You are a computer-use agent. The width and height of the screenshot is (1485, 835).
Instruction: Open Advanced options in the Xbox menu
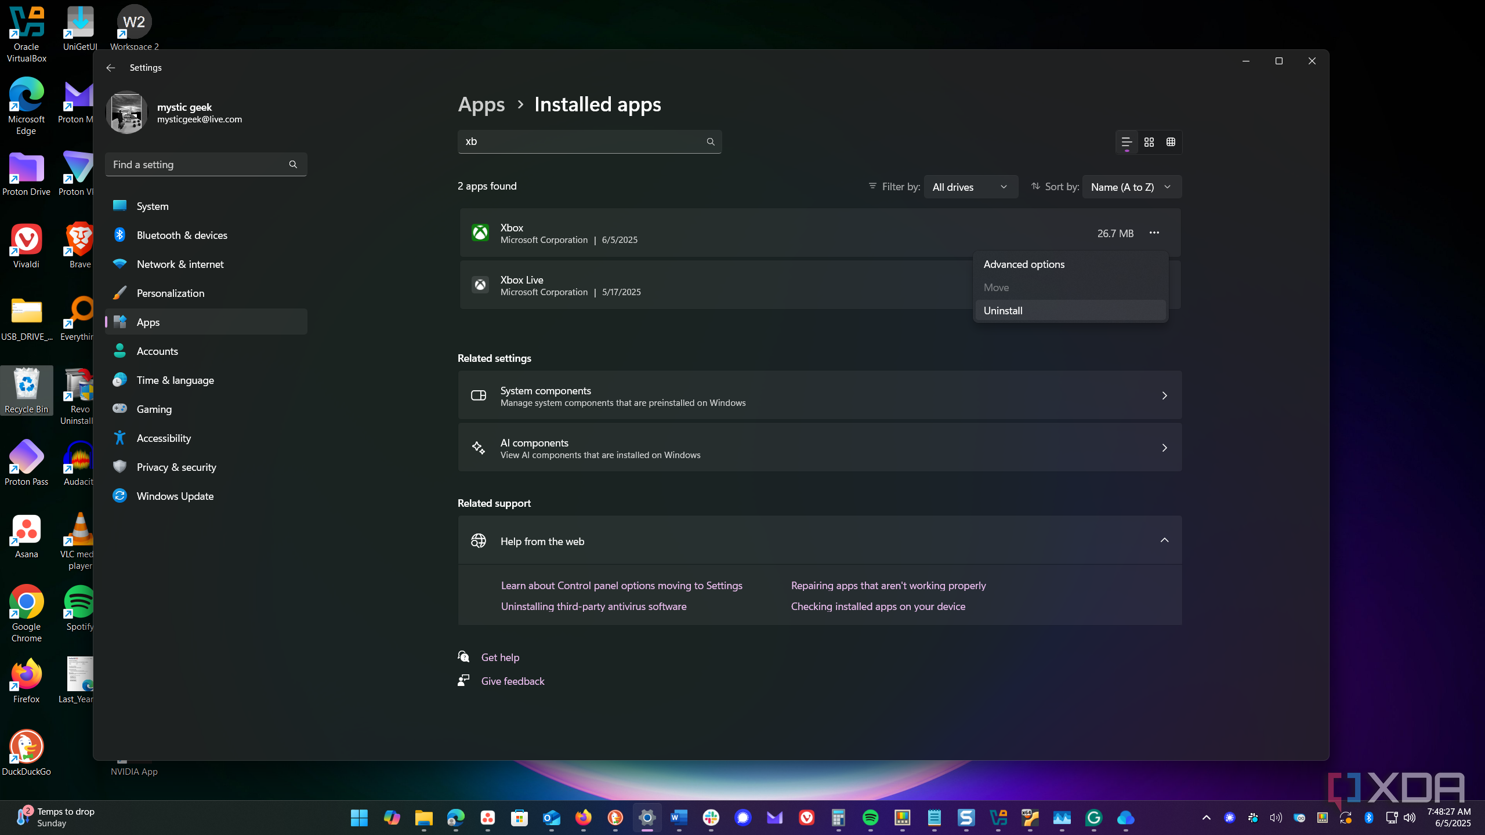[1070, 264]
